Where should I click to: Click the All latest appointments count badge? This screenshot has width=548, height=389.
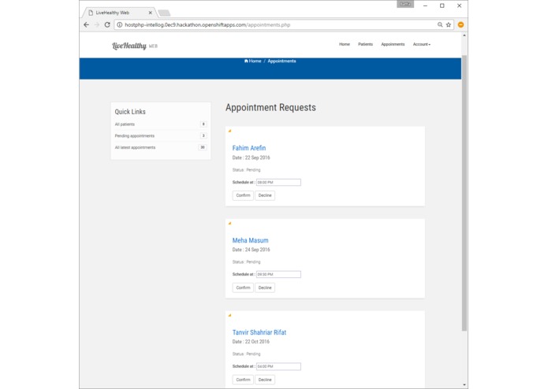(203, 147)
